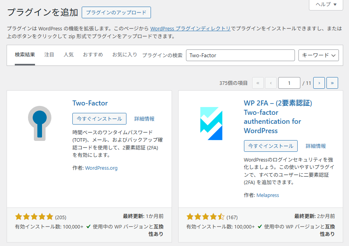Open the WordPress プラグインディレクトリ link
Screen dimensions: 349x246
(191, 28)
